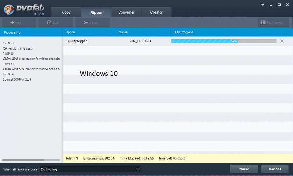Select the VAN_HELSING task name
This screenshot has width=293, height=176.
point(140,41)
